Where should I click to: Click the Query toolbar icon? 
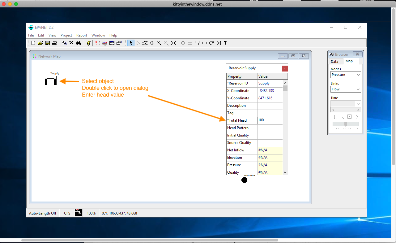98,43
